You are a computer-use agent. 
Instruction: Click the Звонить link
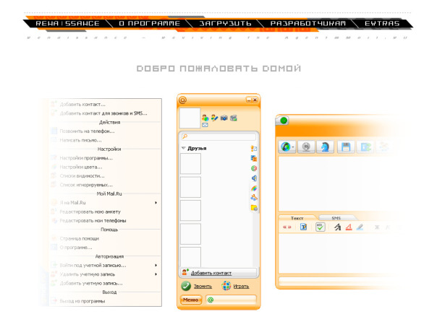pos(203,286)
